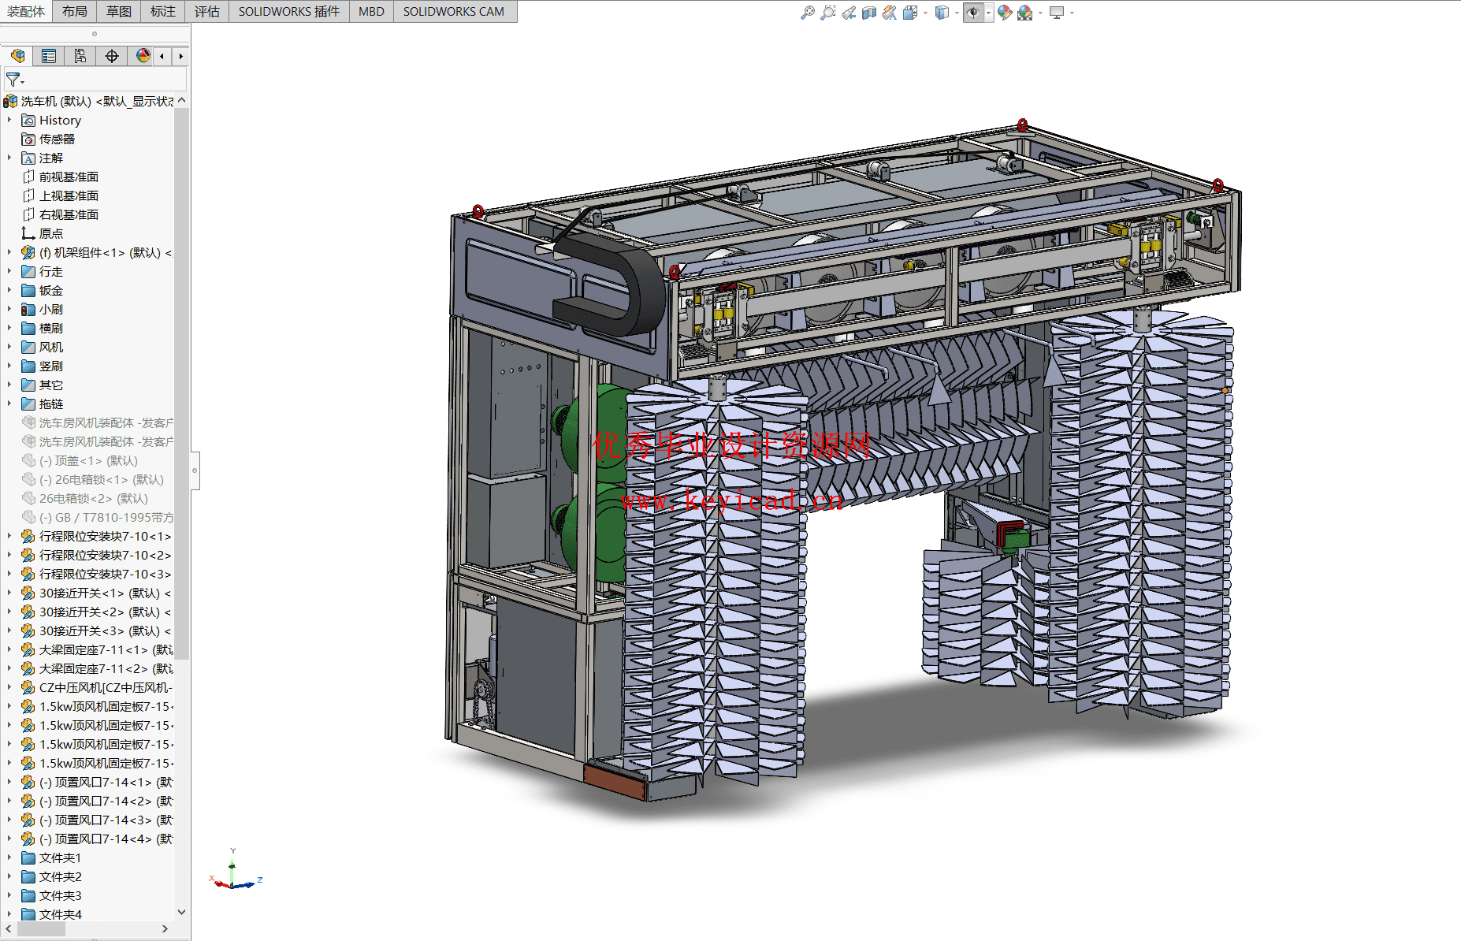Screen dimensions: 1461x941
Task: Select the 文件夹3 folder
Action: (60, 896)
